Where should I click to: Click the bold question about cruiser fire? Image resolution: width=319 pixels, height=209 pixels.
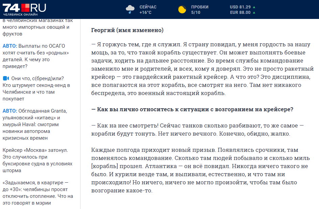[x=192, y=110]
